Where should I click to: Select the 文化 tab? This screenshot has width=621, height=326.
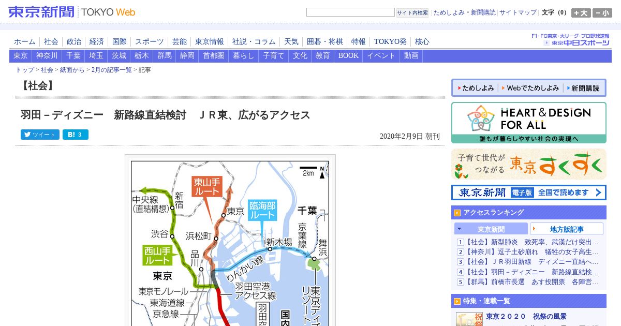(300, 56)
